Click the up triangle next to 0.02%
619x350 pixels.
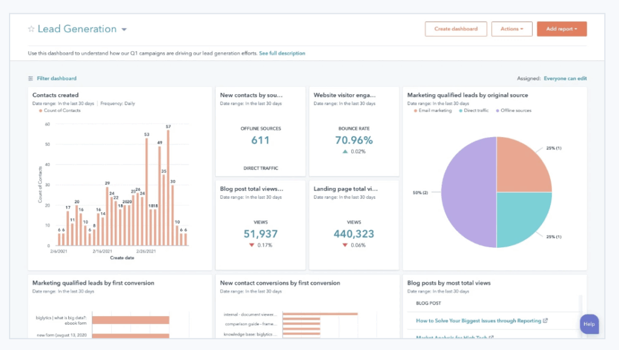tap(345, 152)
